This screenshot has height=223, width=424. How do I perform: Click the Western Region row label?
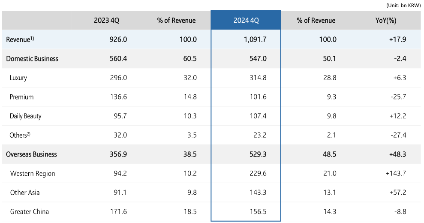33,174
